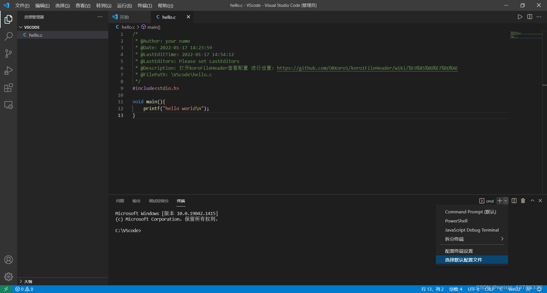
Task: Show errors and warnings count in status bar
Action: coord(24,289)
